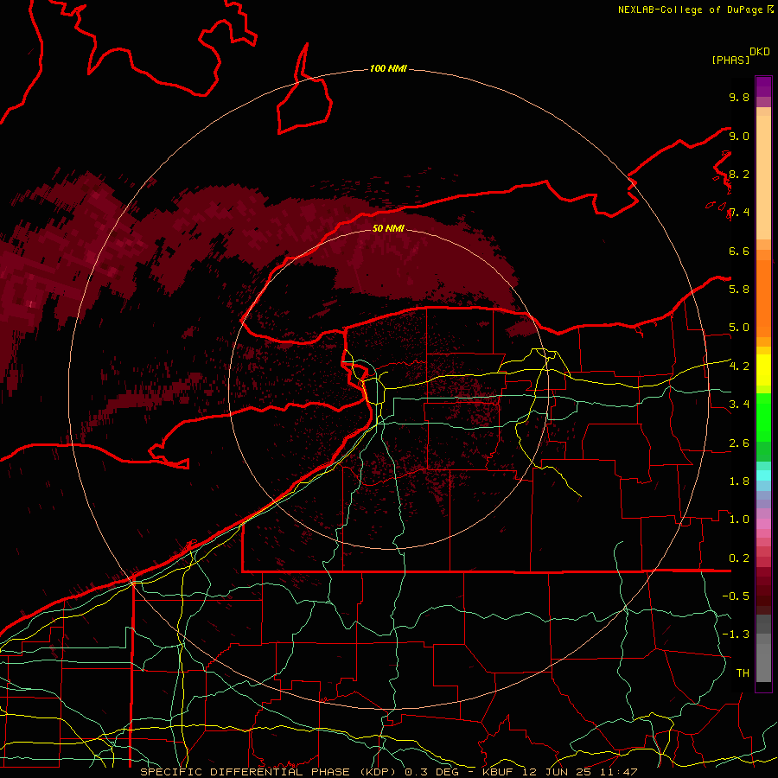The width and height of the screenshot is (778, 778).
Task: Click the 9.0 value on color scale
Action: pyautogui.click(x=739, y=136)
